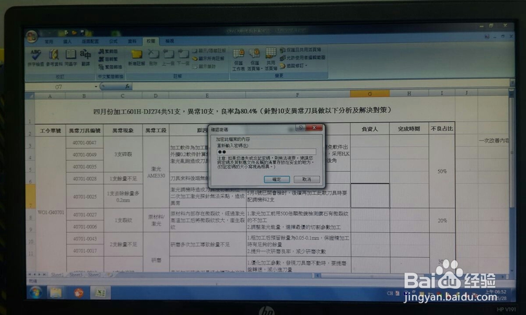Click 允許使用者編輯範圍
This screenshot has width=526, height=315.
click(x=302, y=58)
